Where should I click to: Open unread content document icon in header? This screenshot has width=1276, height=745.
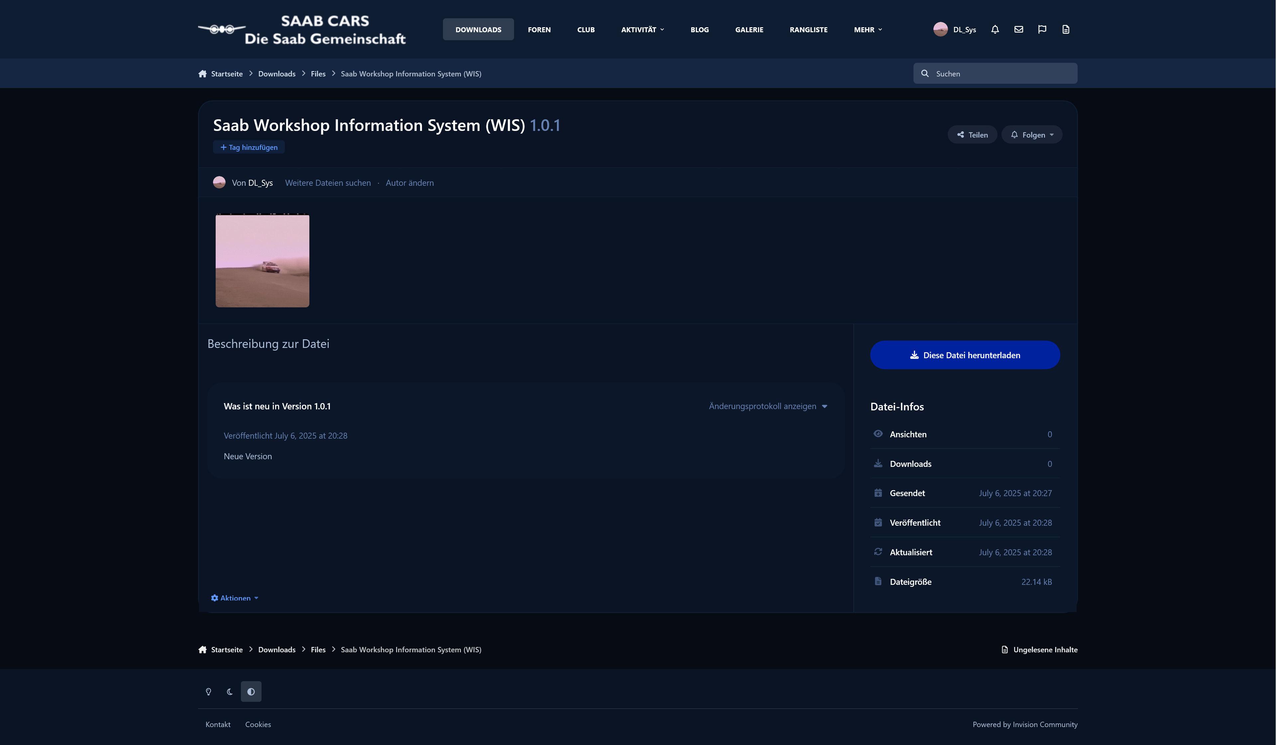pos(1065,29)
